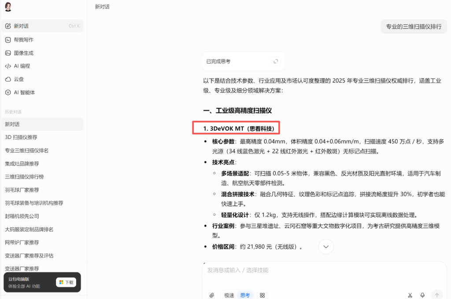Toggle the 思考 thinking mode
This screenshot has width=451, height=299.
[244, 295]
